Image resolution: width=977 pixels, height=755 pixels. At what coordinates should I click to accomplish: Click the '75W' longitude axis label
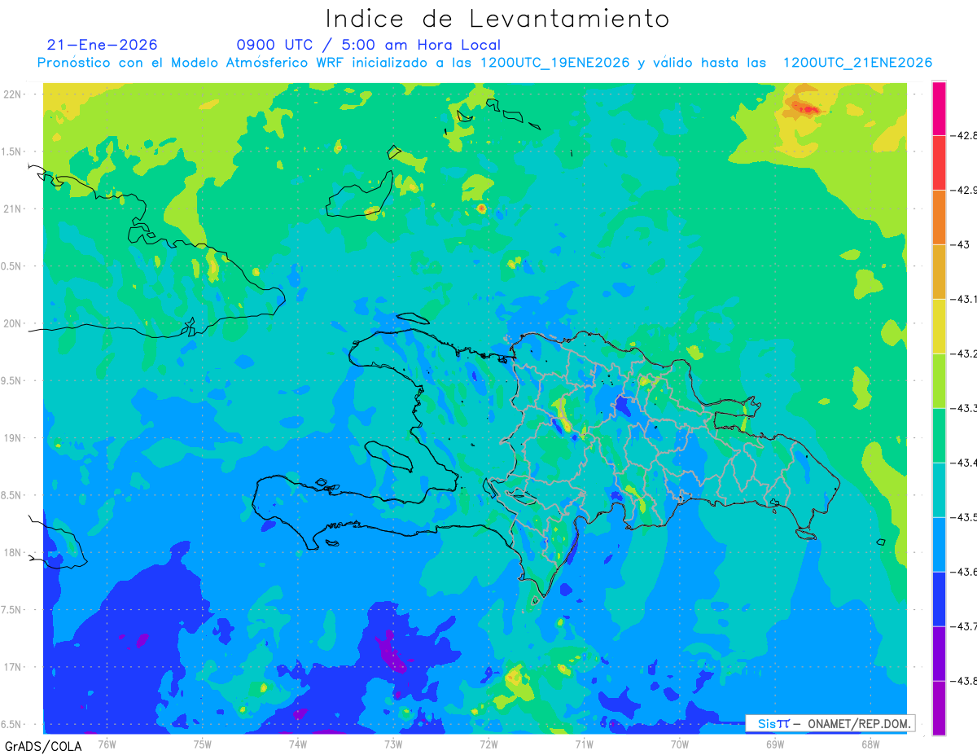pyautogui.click(x=202, y=744)
